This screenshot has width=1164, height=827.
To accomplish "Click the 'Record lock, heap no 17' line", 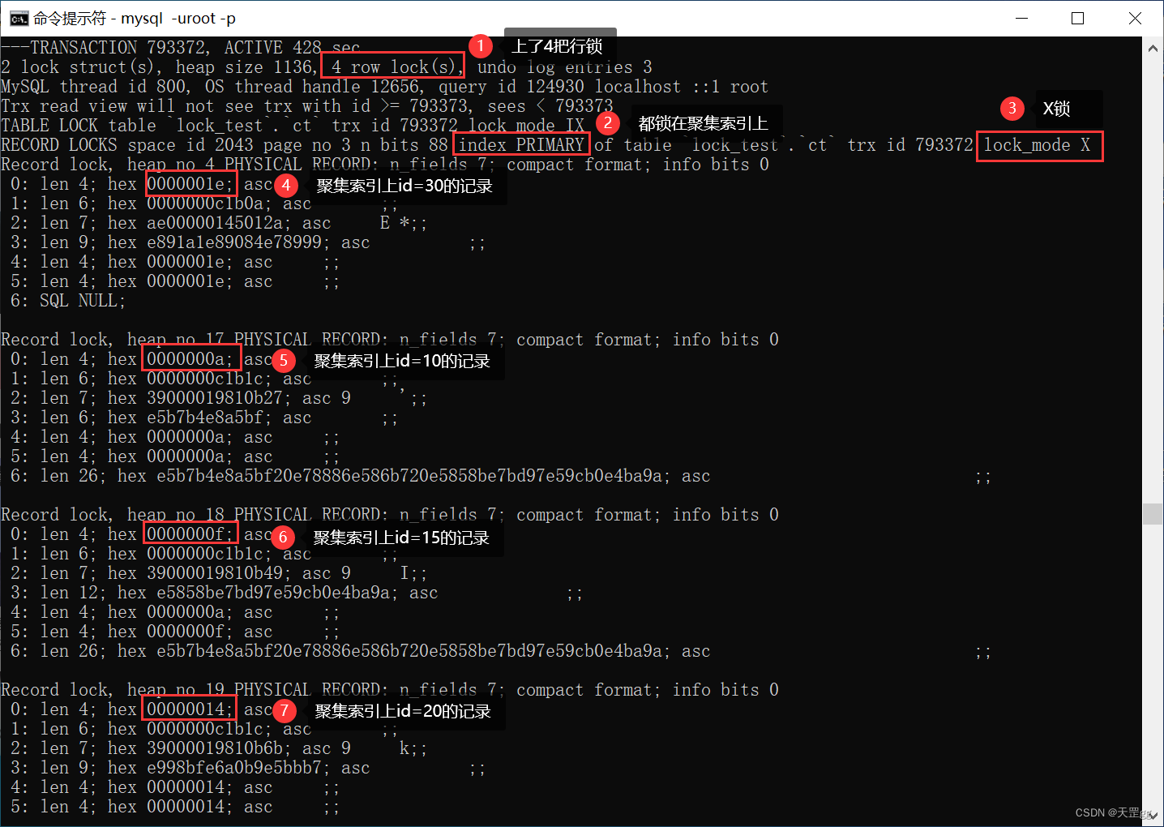I will pos(390,340).
